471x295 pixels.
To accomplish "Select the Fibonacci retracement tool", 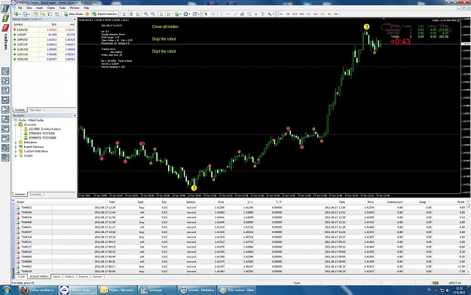I will tap(249, 14).
